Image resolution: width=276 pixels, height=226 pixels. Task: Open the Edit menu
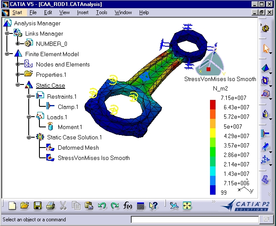(x=48, y=12)
